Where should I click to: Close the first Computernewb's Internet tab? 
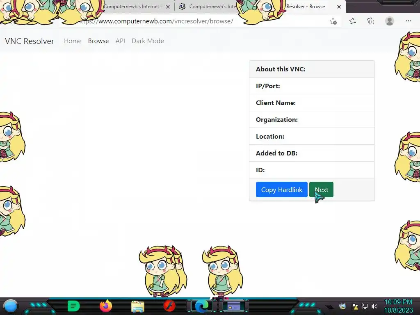(x=168, y=7)
